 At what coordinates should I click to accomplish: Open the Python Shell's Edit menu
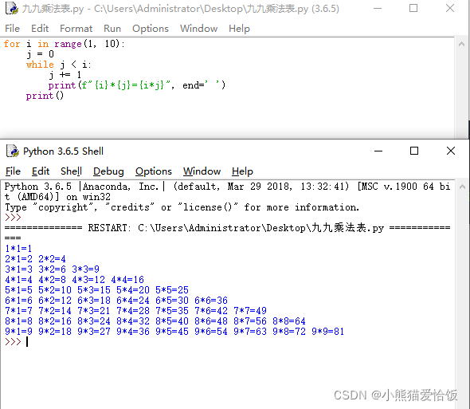coord(41,171)
